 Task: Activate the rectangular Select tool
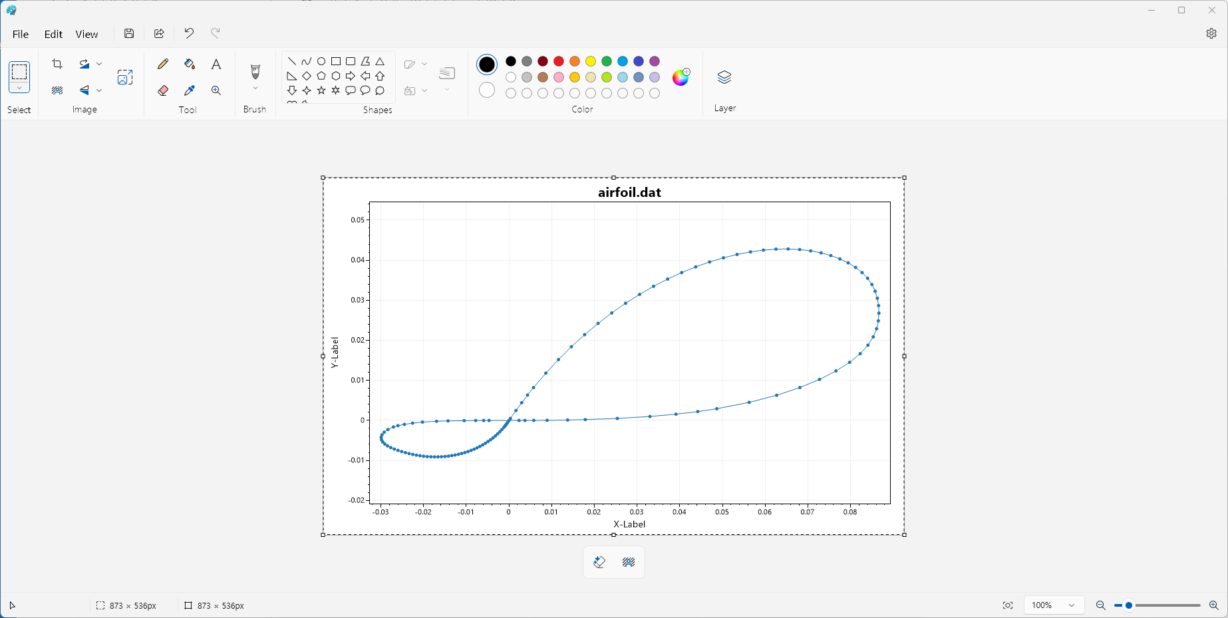click(x=19, y=71)
